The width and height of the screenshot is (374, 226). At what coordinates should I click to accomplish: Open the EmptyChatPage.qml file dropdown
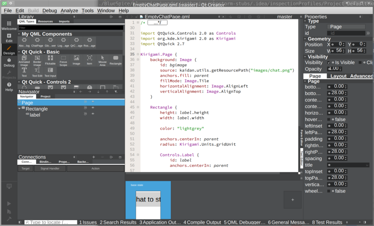click(219, 17)
